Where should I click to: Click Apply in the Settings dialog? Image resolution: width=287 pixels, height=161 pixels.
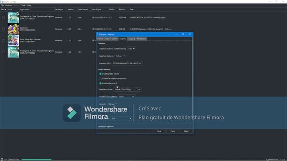[x=186, y=131]
